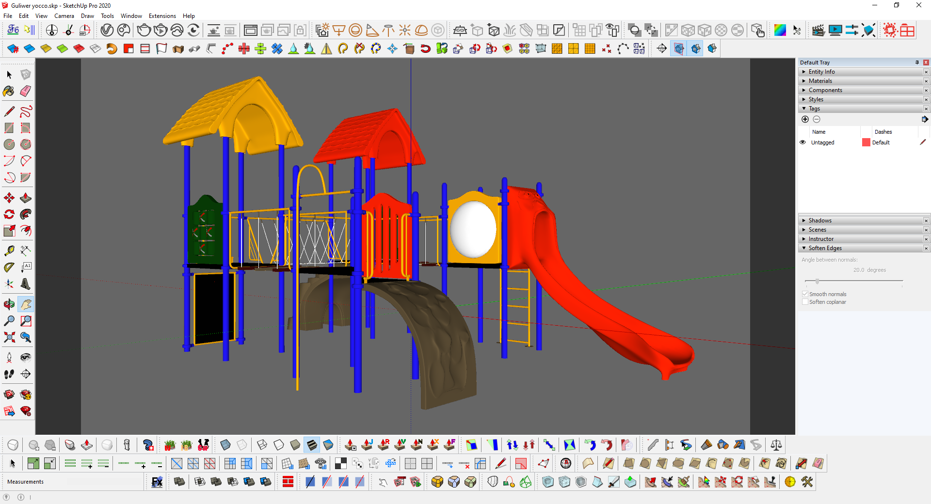
Task: Click the balance scale icon in bottom toolbar
Action: pyautogui.click(x=776, y=445)
